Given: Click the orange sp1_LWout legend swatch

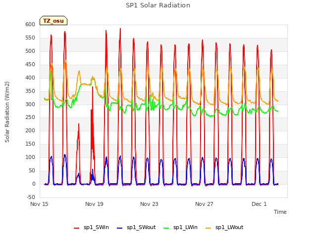Looking at the screenshot, I should click(x=208, y=228).
